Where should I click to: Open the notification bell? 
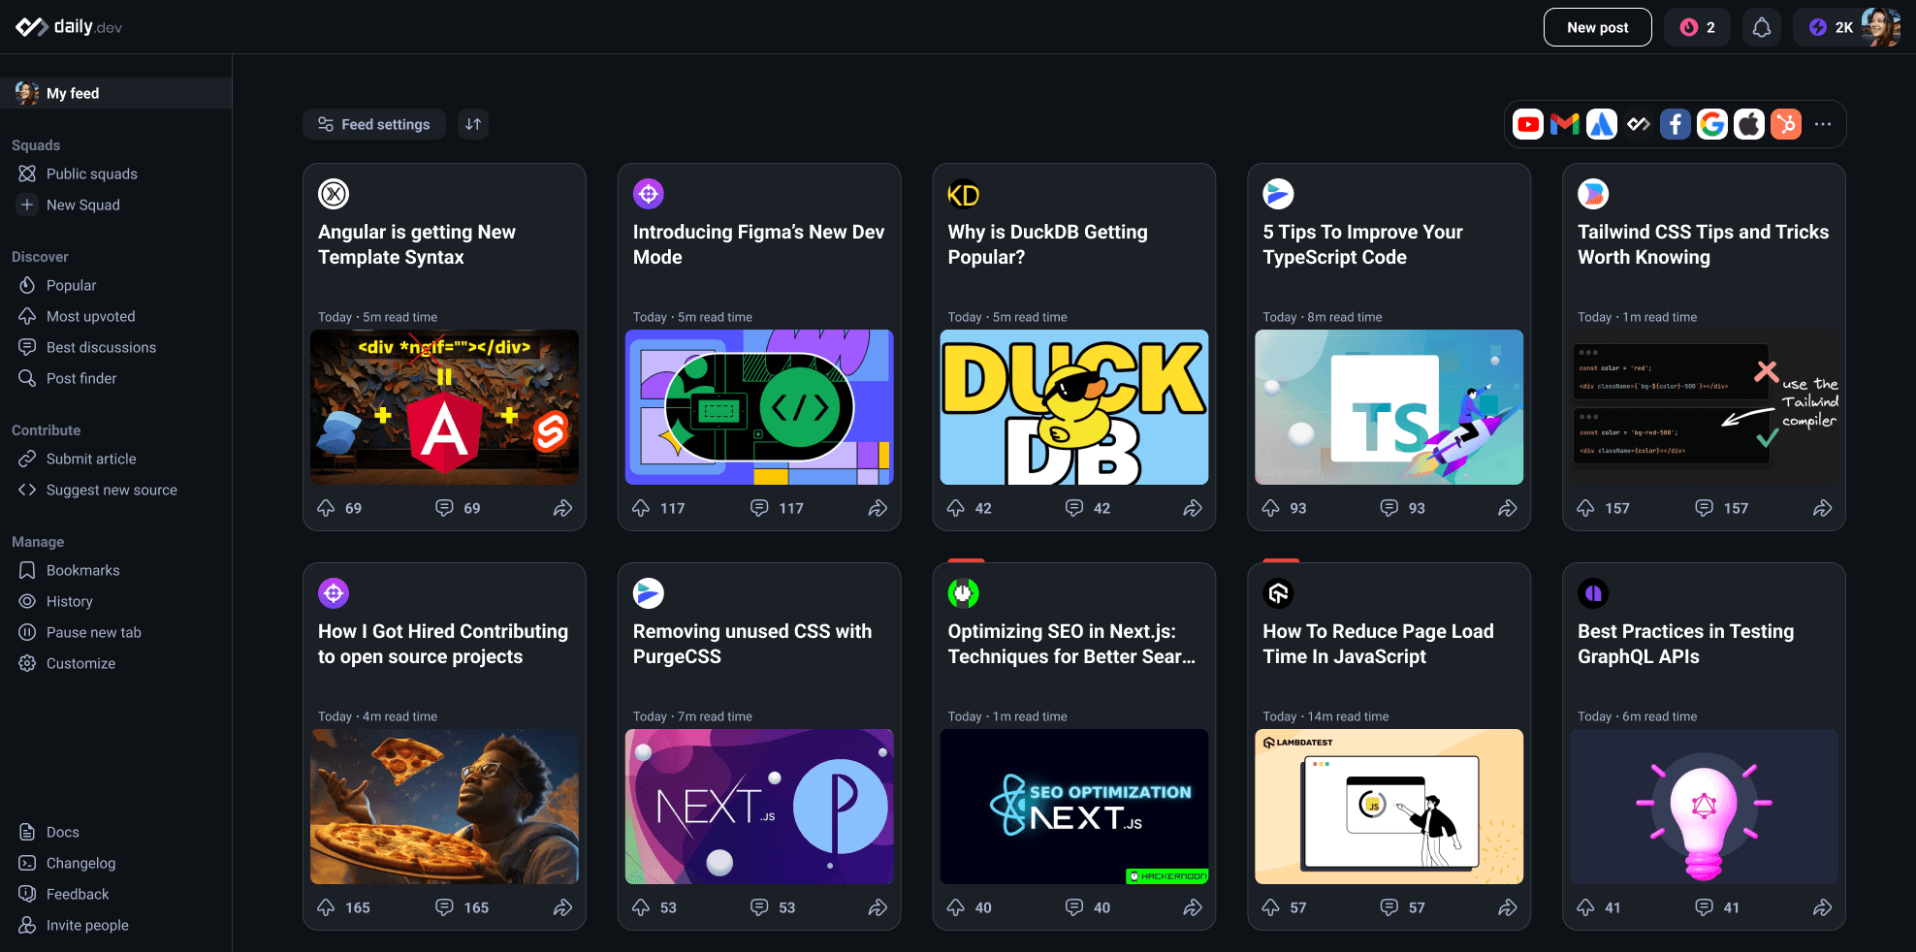[x=1762, y=26]
